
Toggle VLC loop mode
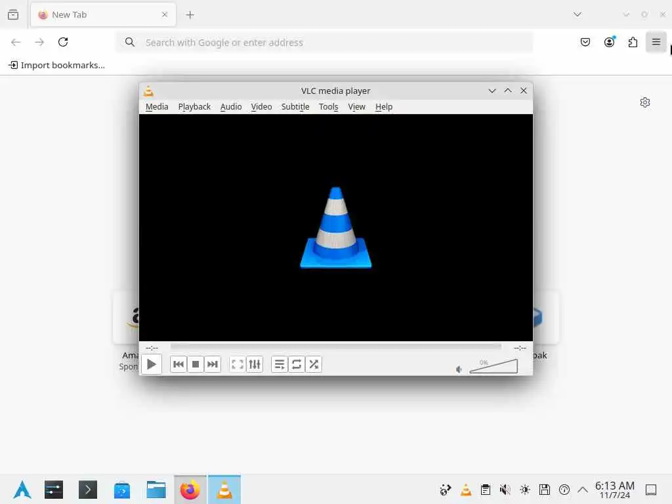(x=297, y=364)
